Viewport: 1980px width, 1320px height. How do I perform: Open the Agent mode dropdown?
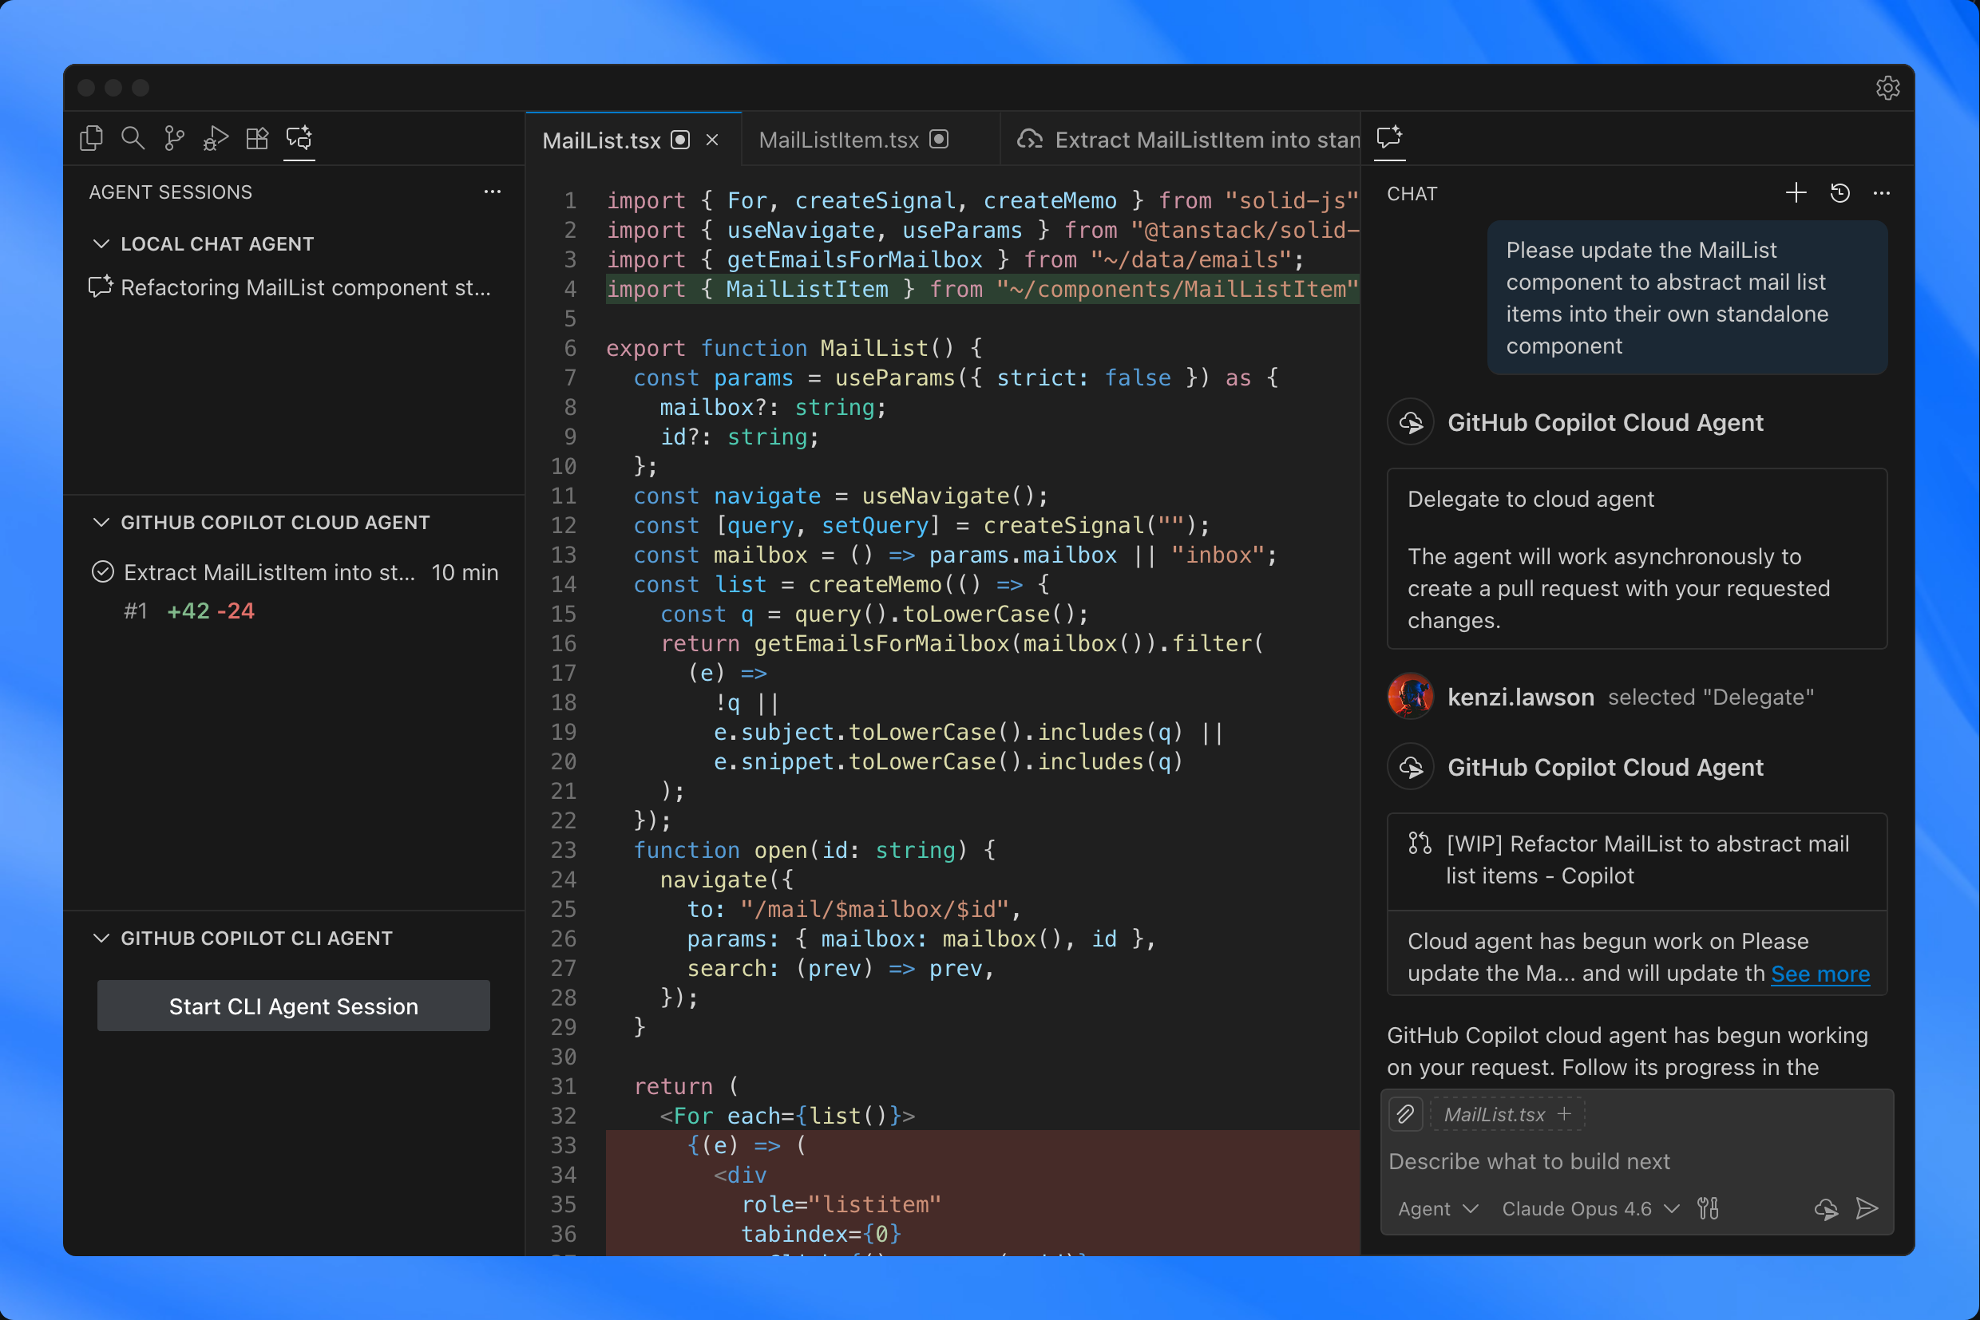pos(1437,1208)
